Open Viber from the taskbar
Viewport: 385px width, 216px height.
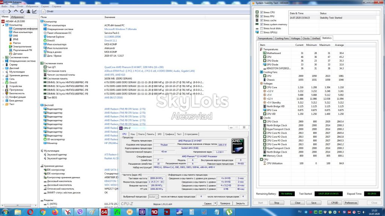coord(80,212)
